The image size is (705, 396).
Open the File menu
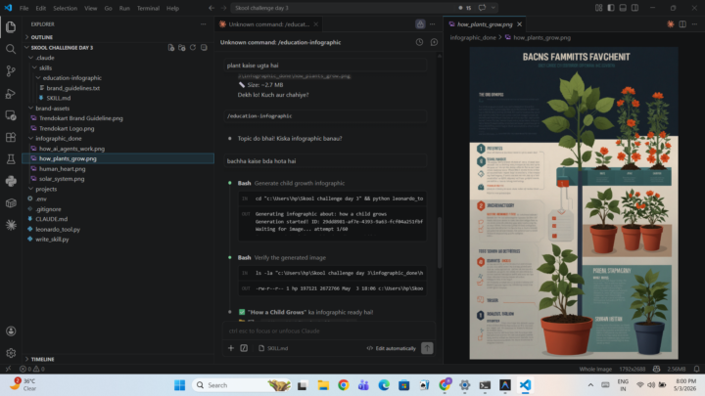tap(23, 8)
